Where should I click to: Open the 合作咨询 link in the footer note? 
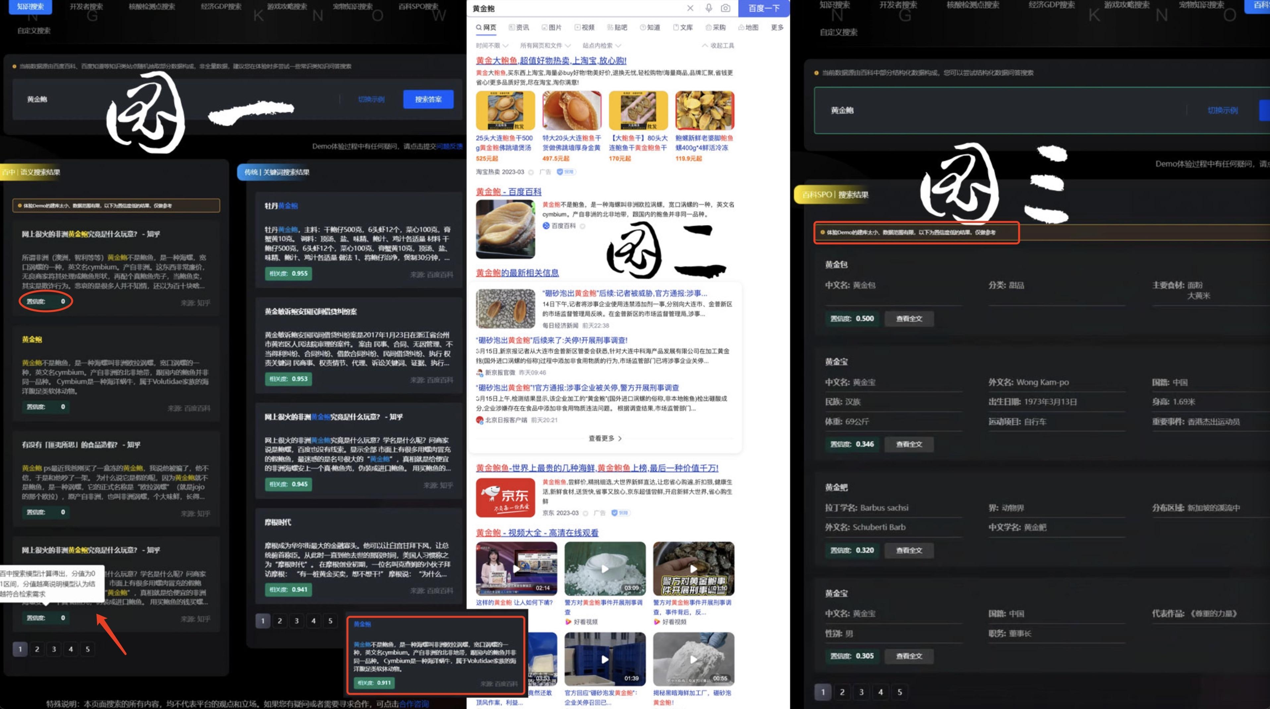414,704
